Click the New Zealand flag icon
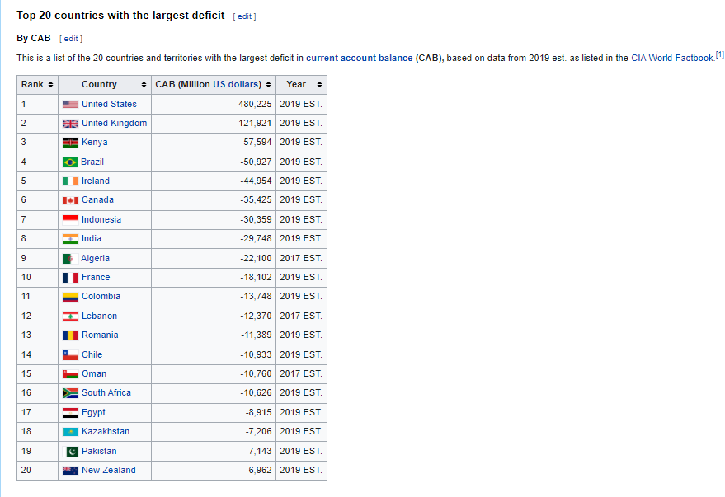Viewport: 725px width, 497px height. click(x=70, y=470)
